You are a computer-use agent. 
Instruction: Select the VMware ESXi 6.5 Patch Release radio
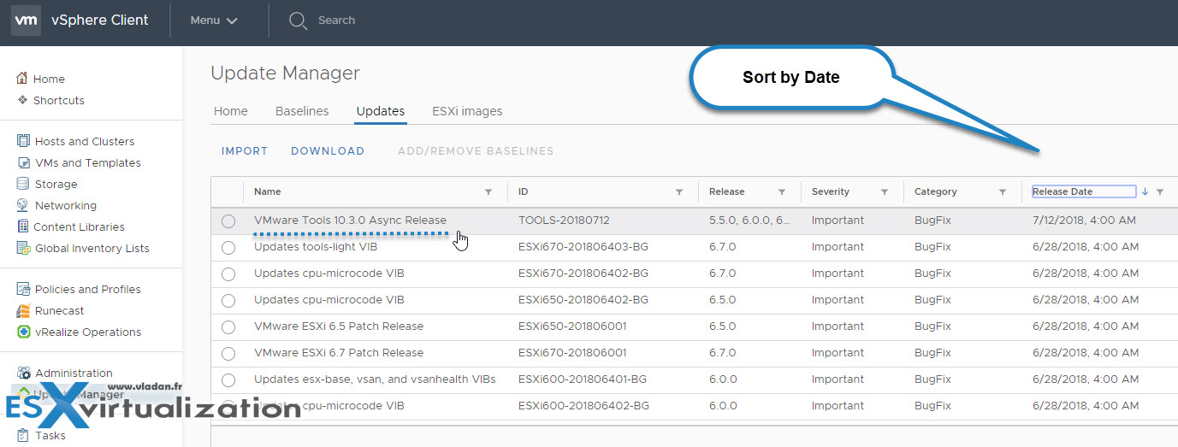click(228, 327)
